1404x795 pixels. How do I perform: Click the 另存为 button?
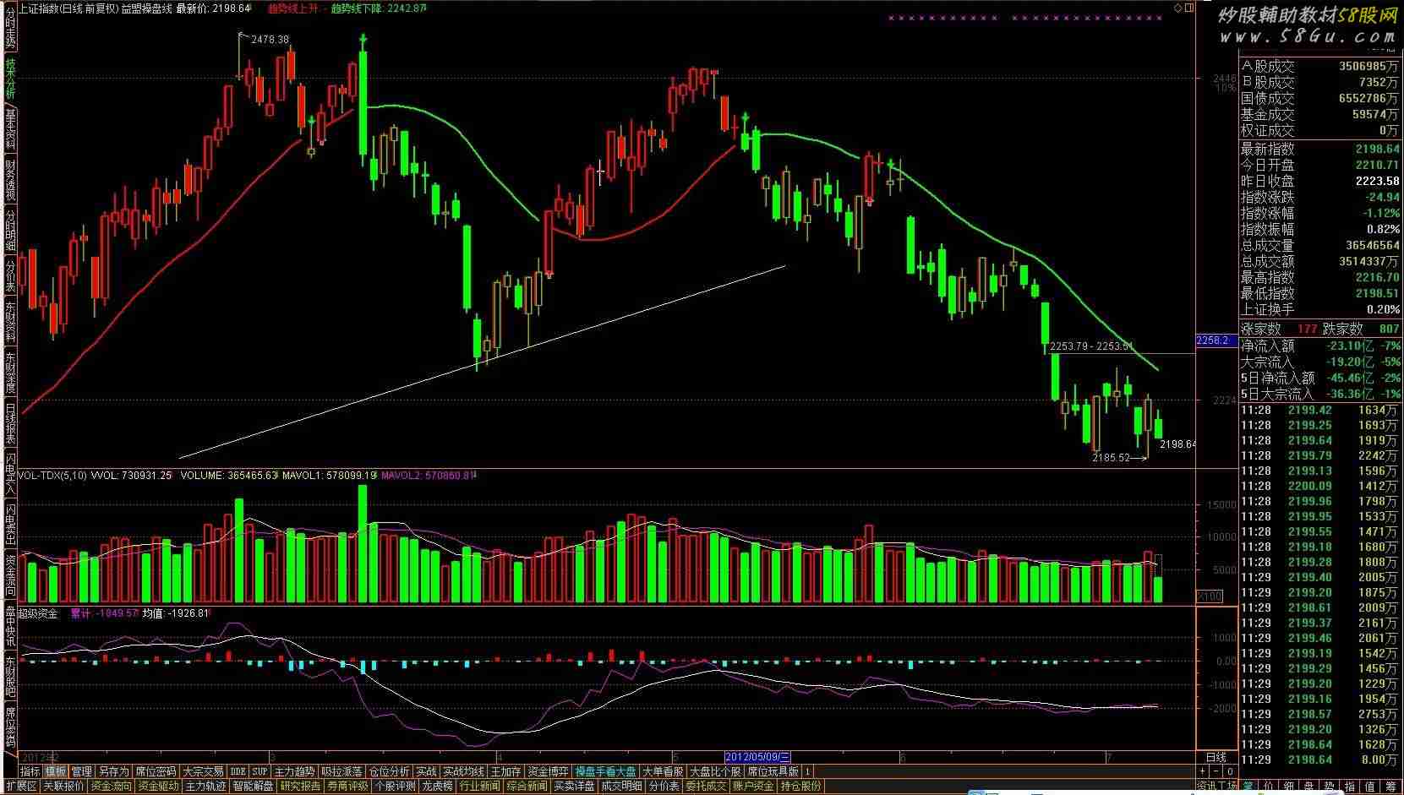(x=113, y=771)
